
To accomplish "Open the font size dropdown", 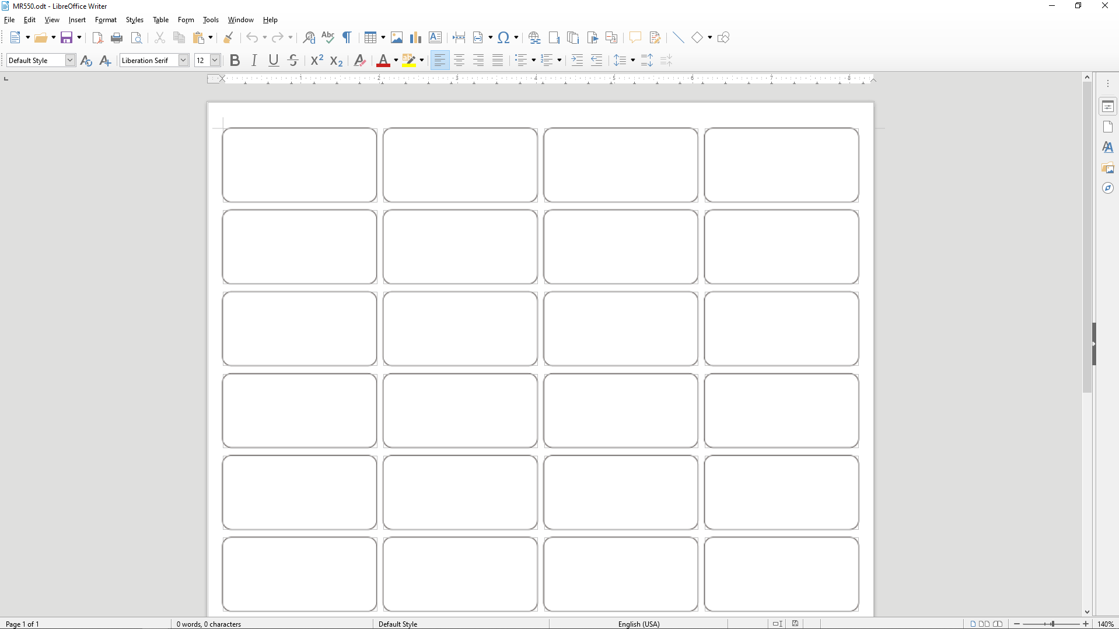I will pos(215,60).
